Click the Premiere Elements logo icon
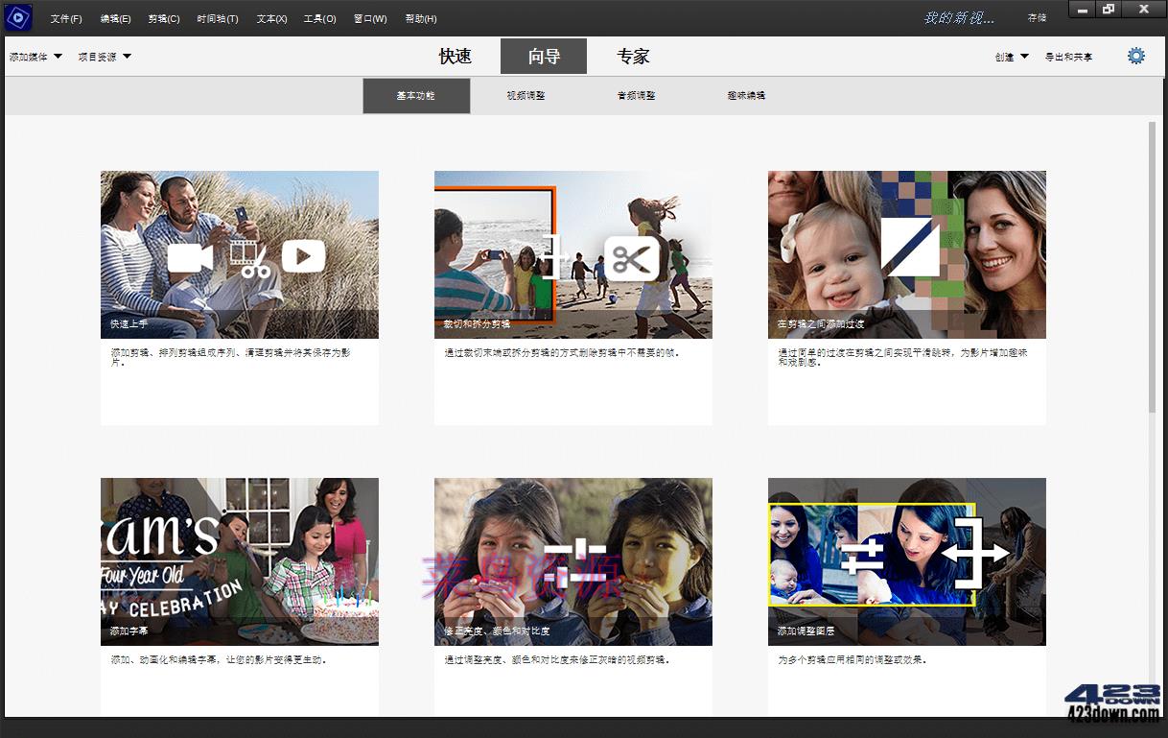This screenshot has width=1168, height=738. tap(18, 17)
